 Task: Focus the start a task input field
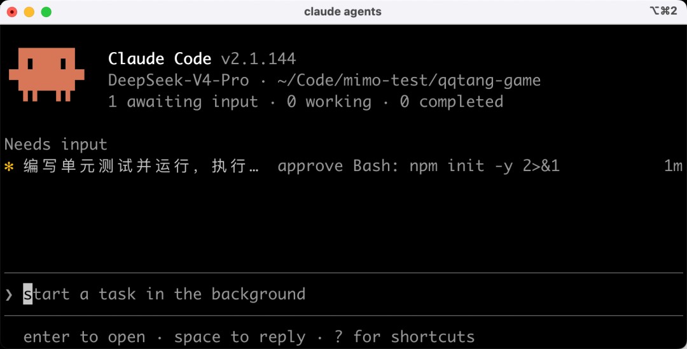point(343,294)
